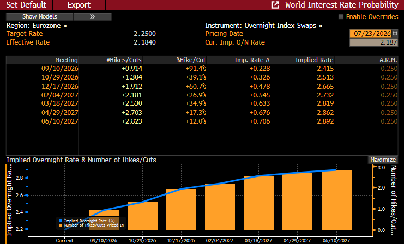
Task: Open the calendar icon next to Pricing Date
Action: pyautogui.click(x=395, y=33)
